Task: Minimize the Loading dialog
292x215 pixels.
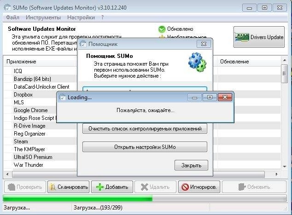Action: click(195, 97)
